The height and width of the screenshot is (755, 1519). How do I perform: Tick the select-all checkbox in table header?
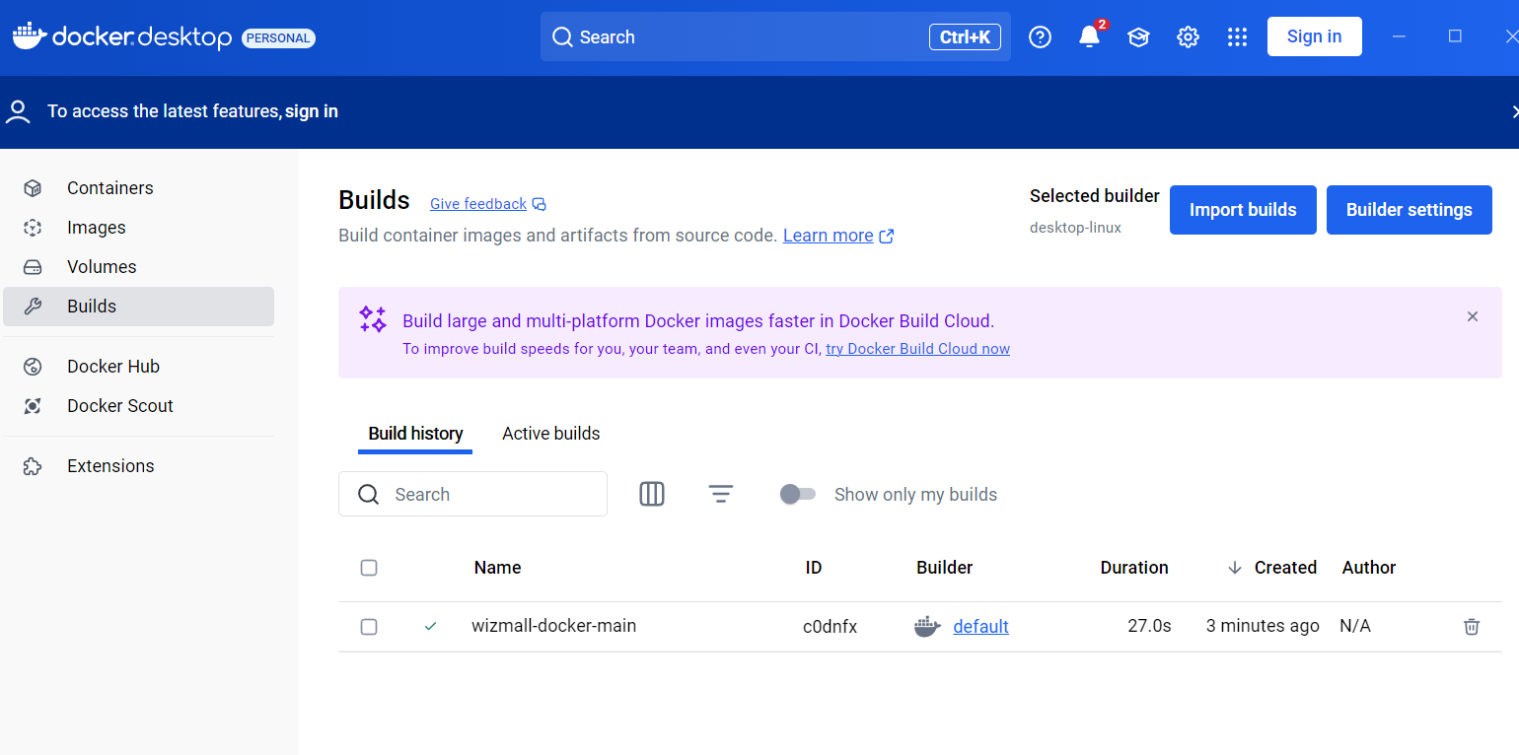(369, 568)
